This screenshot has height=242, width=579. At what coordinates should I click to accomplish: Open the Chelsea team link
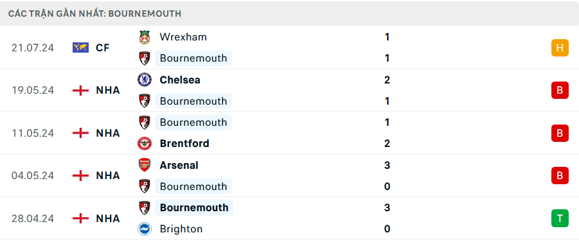tap(180, 80)
